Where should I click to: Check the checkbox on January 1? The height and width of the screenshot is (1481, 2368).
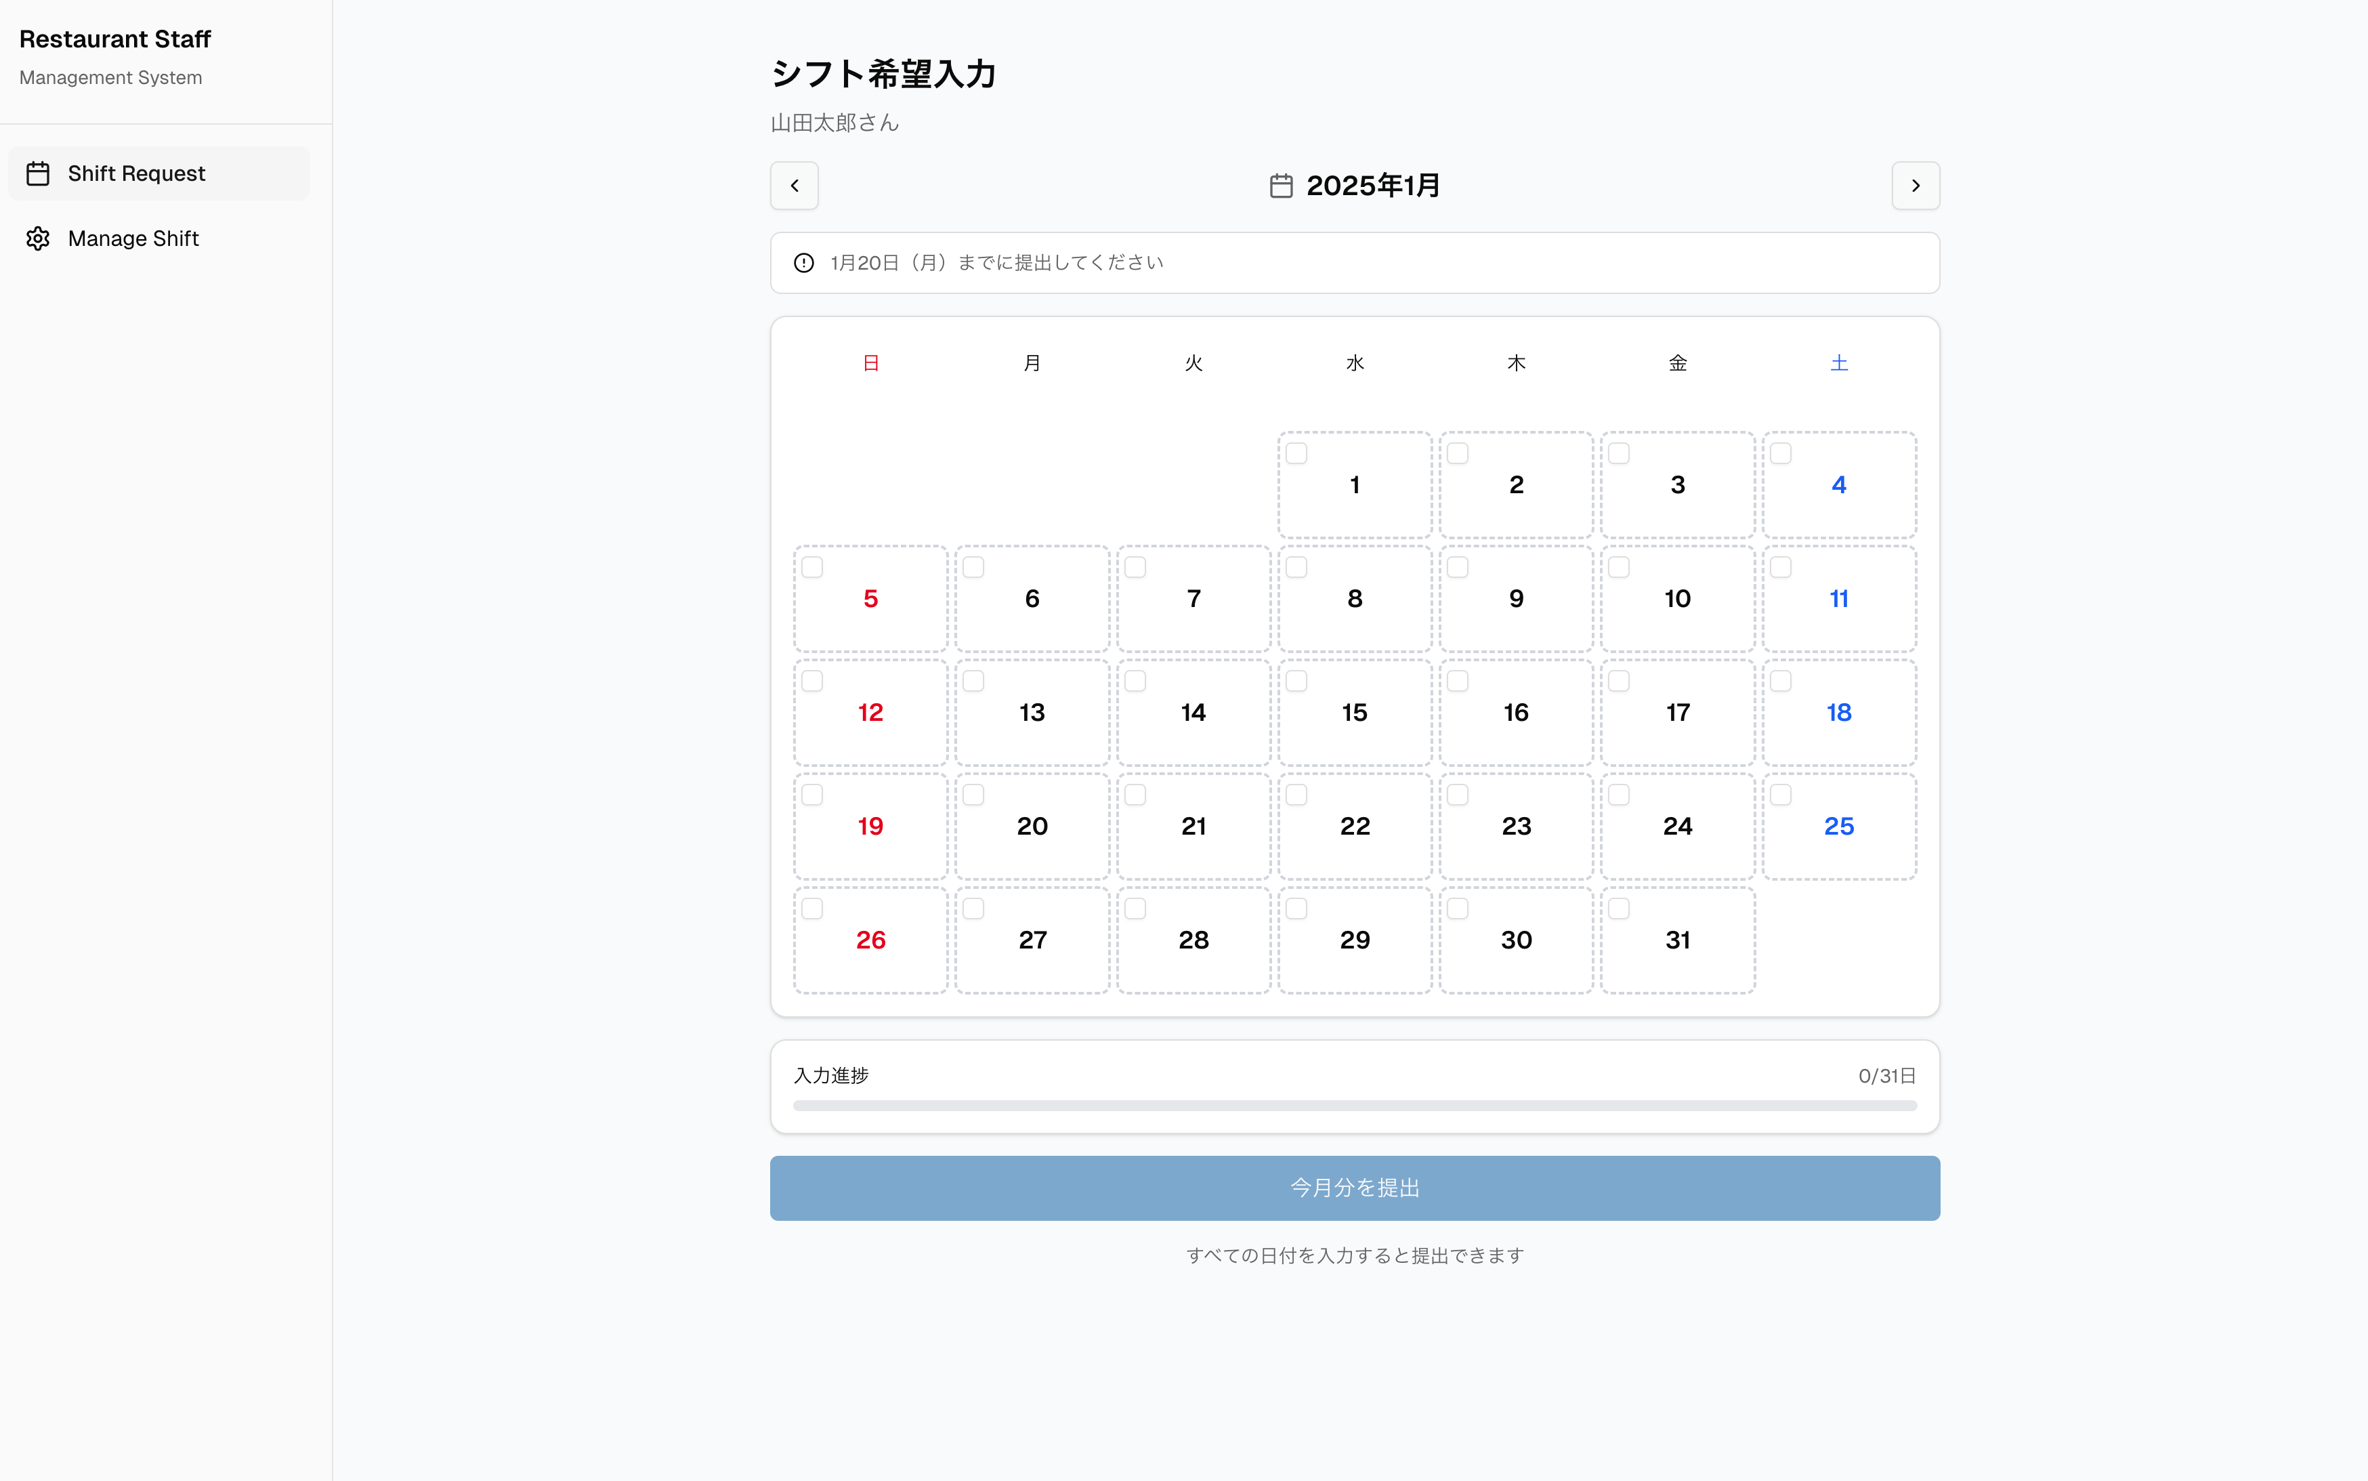1296,453
